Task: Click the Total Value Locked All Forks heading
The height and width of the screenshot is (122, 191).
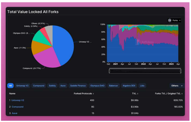Action: 33,12
